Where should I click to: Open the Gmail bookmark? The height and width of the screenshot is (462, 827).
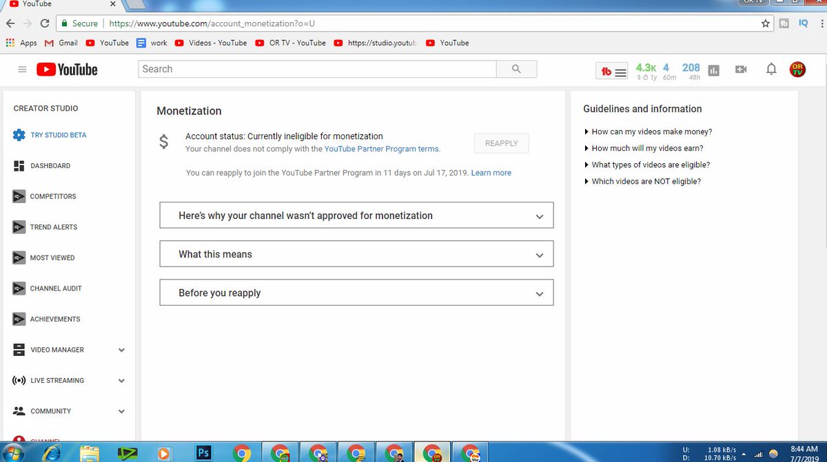61,43
